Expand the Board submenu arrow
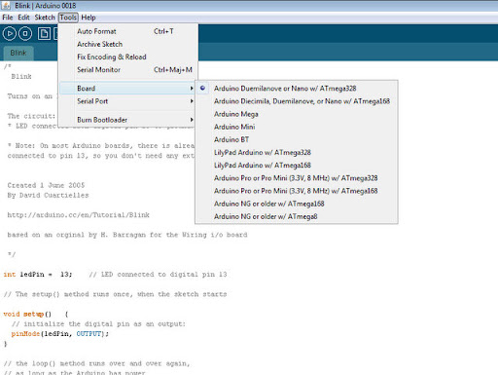The image size is (498, 375). (x=192, y=88)
